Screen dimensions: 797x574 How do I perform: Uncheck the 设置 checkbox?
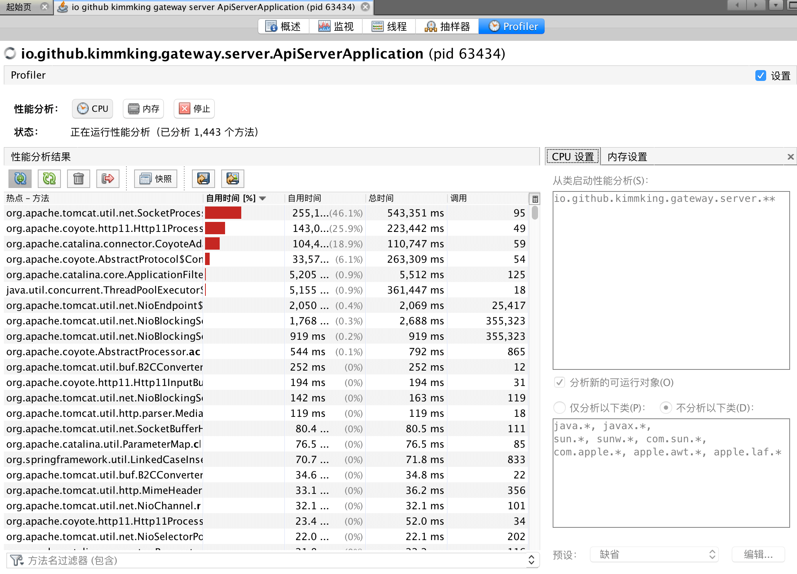[x=761, y=76]
